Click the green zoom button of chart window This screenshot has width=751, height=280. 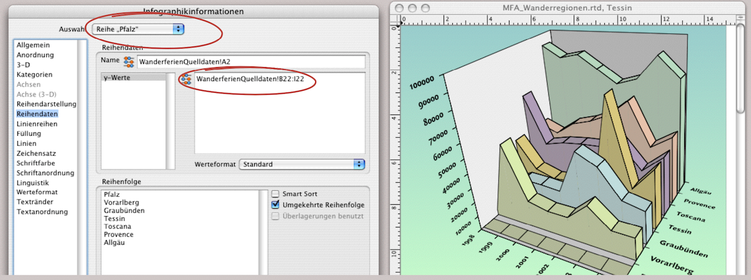tap(427, 7)
